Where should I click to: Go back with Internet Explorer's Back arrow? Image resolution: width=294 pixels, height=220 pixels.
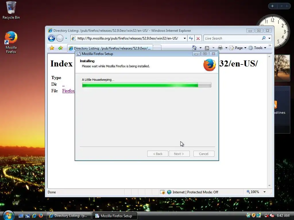51,38
